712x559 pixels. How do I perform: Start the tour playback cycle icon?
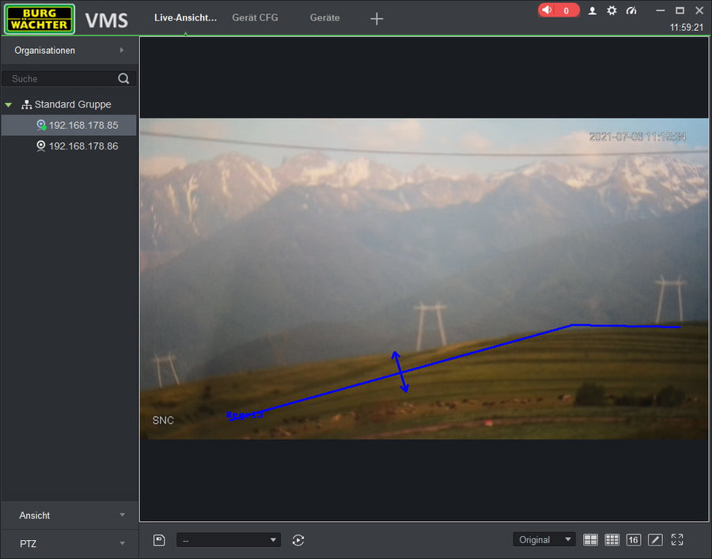click(298, 540)
